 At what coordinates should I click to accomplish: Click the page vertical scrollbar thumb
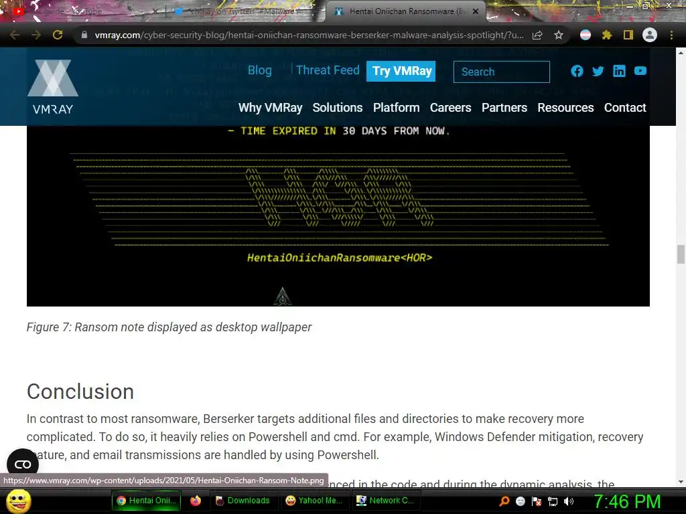tap(681, 254)
